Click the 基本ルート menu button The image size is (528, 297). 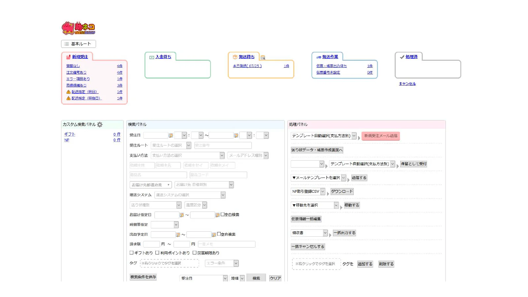(x=79, y=44)
